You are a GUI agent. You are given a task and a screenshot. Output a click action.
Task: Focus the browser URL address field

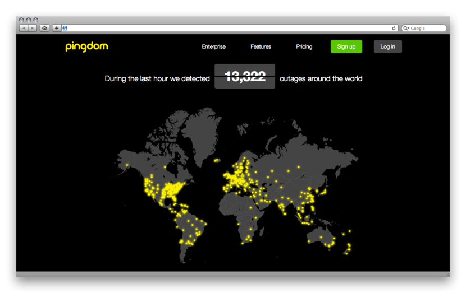click(x=225, y=28)
